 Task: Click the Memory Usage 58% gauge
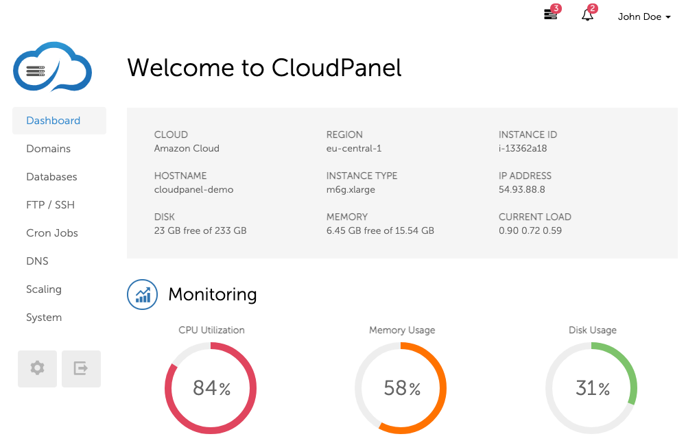tap(401, 389)
